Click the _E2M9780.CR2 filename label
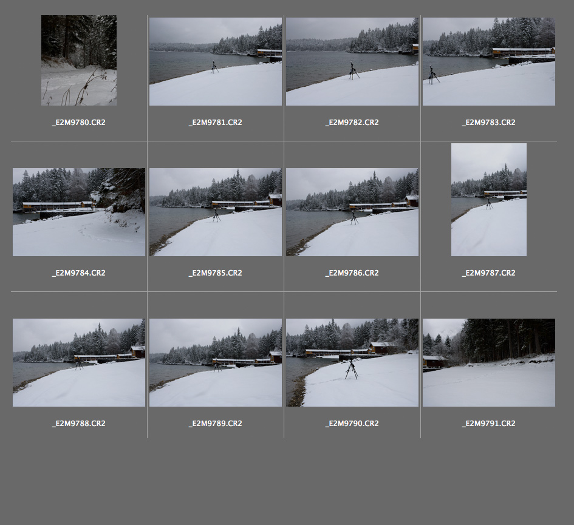Viewport: 574px width, 525px height. (78, 123)
